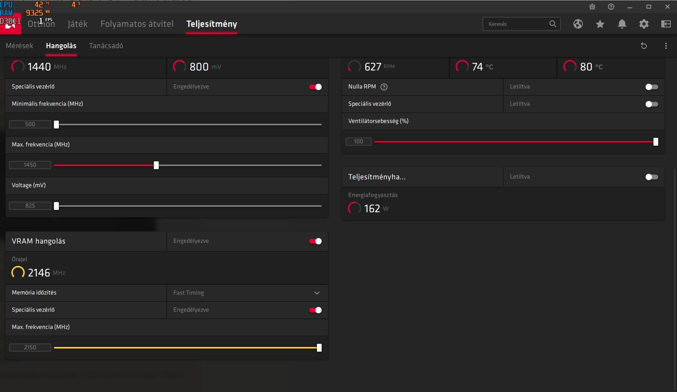Screen dimensions: 677x392
Task: Disable the VRAM hangolás toggle
Action: [x=315, y=241]
